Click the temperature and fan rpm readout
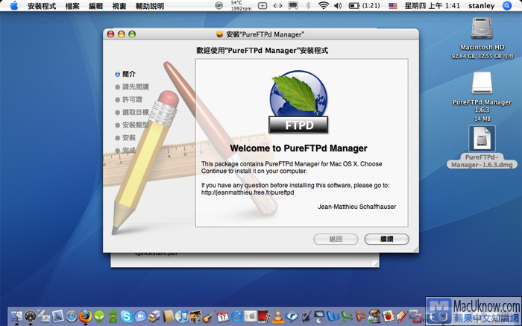Screen dimensions: 522x326 [242, 6]
